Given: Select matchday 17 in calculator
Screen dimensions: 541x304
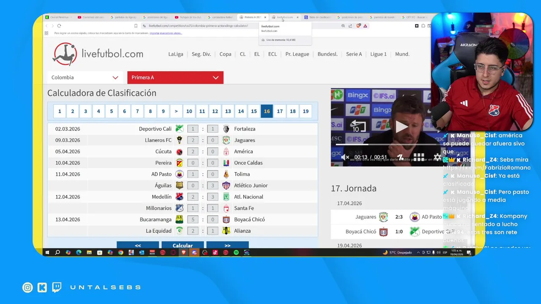Looking at the screenshot, I should 280,111.
